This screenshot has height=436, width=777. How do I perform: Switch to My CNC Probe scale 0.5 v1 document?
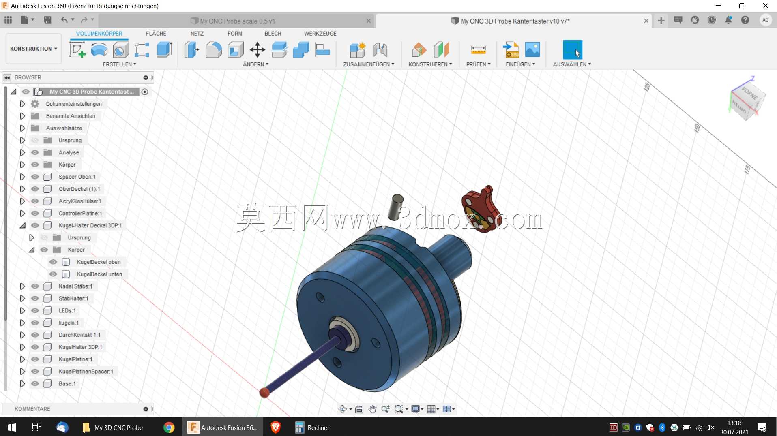click(237, 21)
